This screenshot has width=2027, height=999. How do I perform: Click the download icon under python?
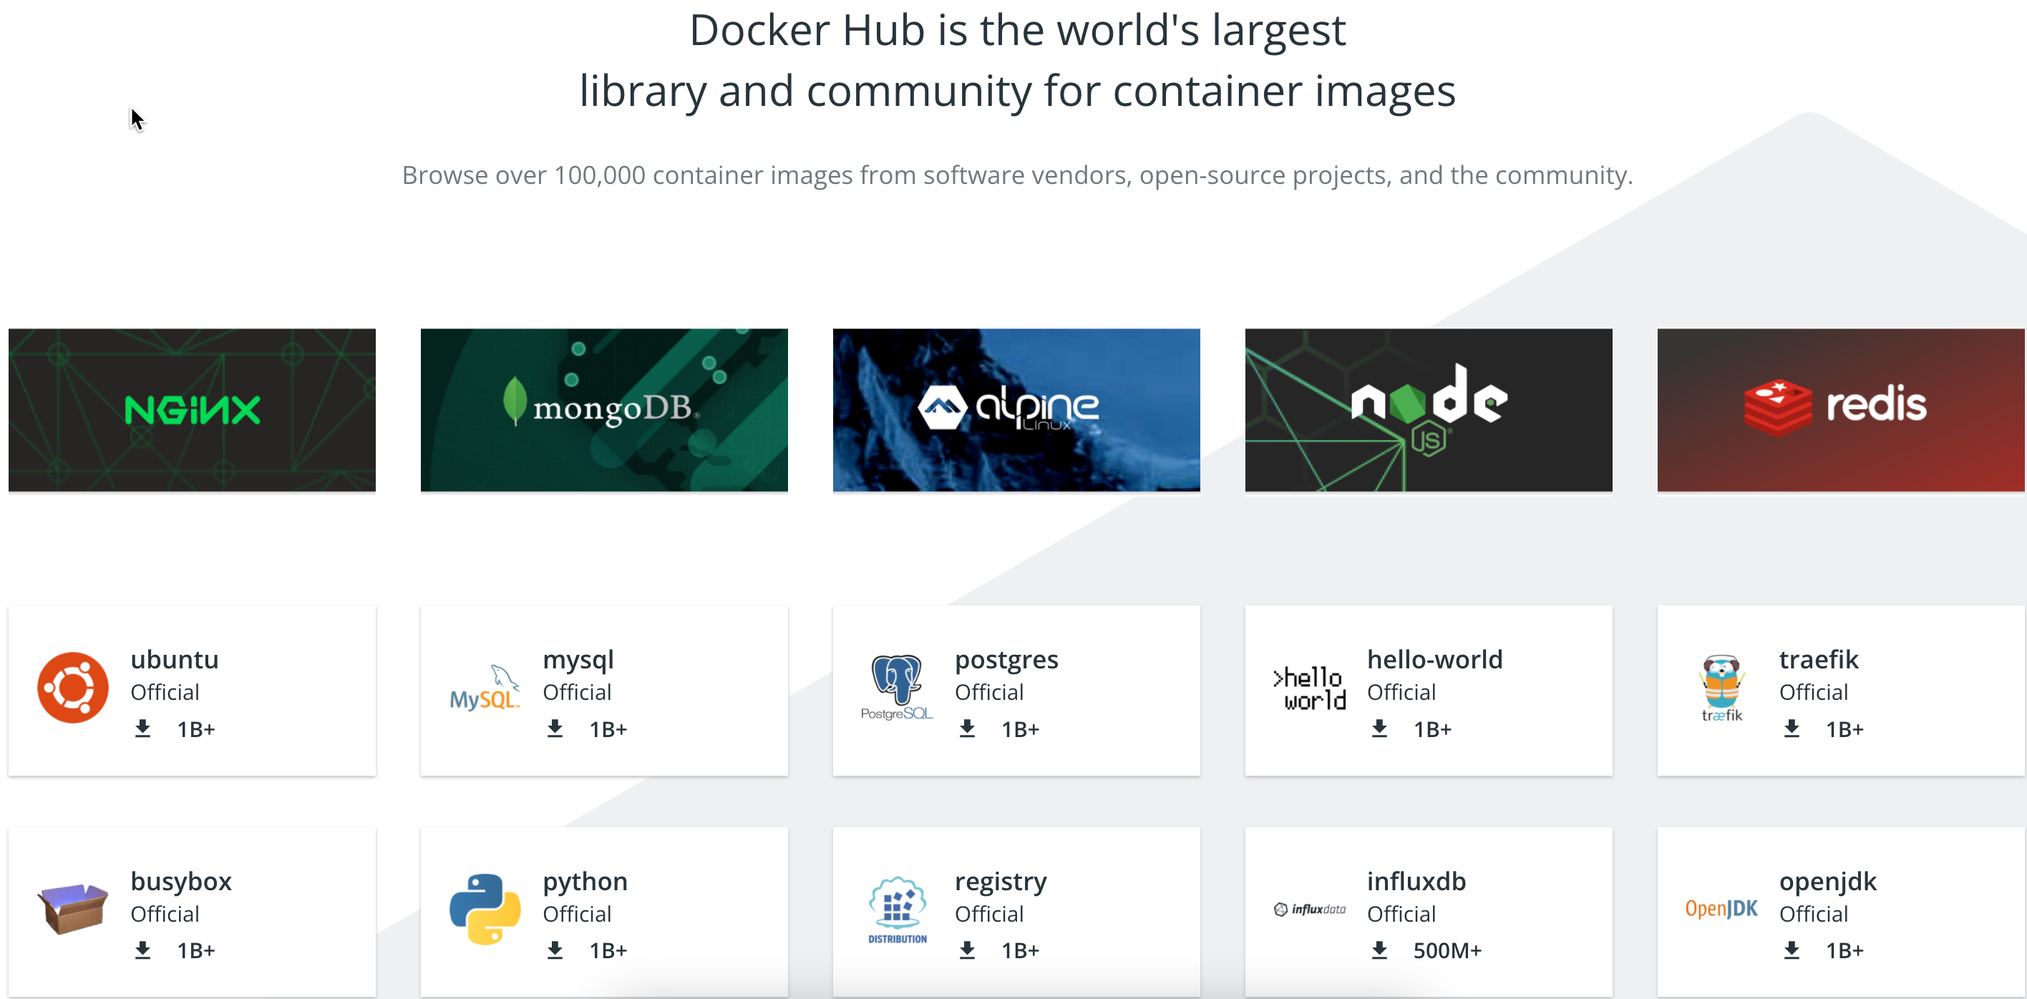coord(555,950)
